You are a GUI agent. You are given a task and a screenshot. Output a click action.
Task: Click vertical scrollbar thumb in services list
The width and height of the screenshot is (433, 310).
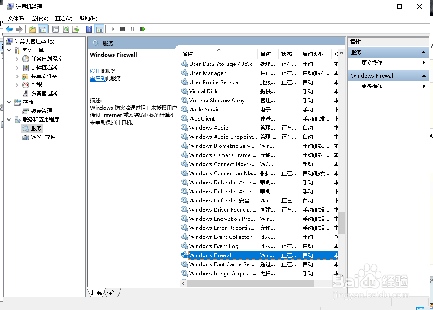coord(342,223)
